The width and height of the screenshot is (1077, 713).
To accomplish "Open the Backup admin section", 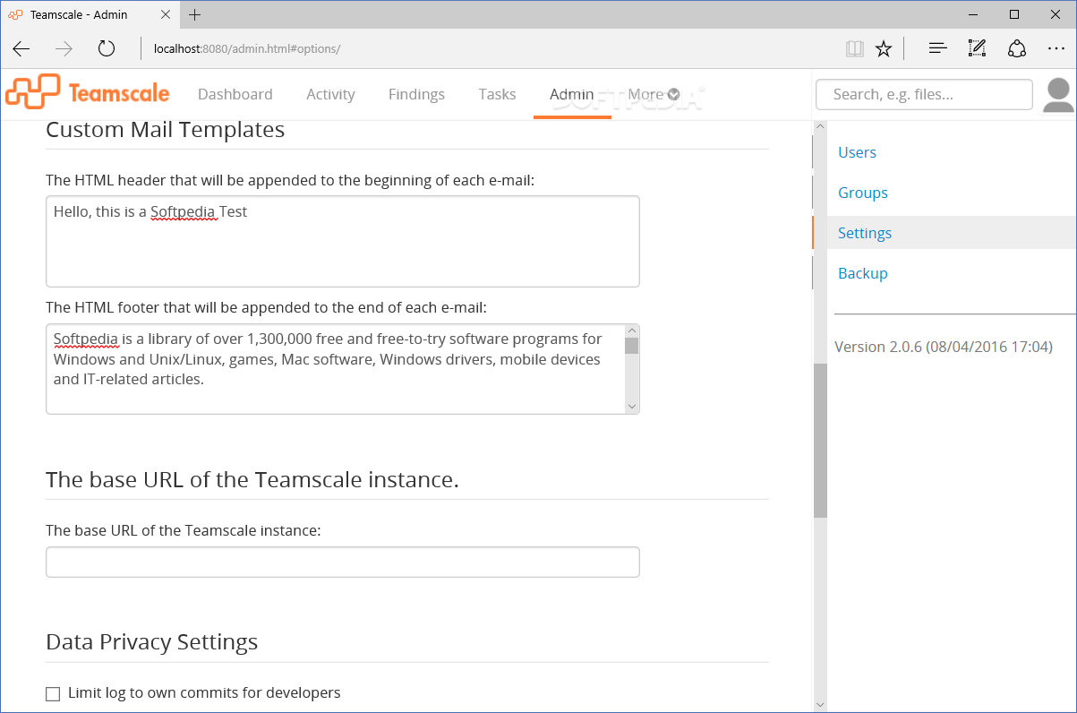I will (863, 273).
